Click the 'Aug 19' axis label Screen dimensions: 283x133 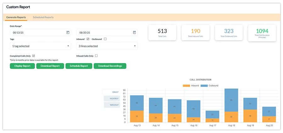point(250,125)
